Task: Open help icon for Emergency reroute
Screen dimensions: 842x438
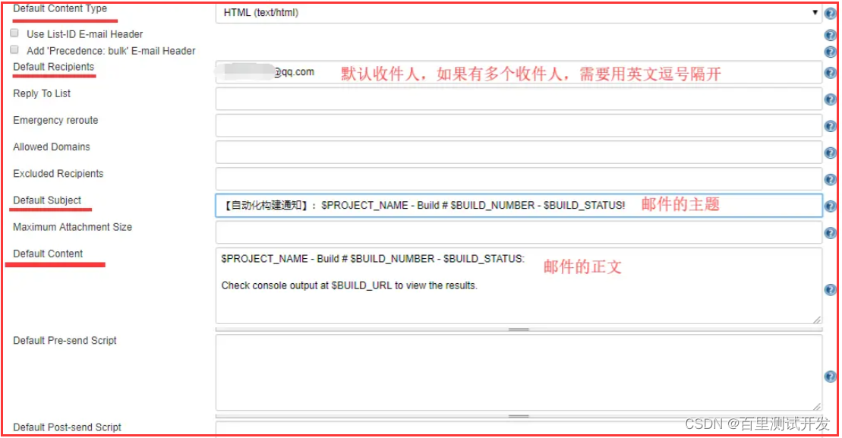Action: (x=830, y=126)
